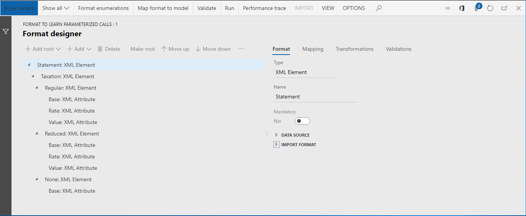This screenshot has width=526, height=216.
Task: Close the Format designer page
Action: pyautogui.click(x=518, y=8)
